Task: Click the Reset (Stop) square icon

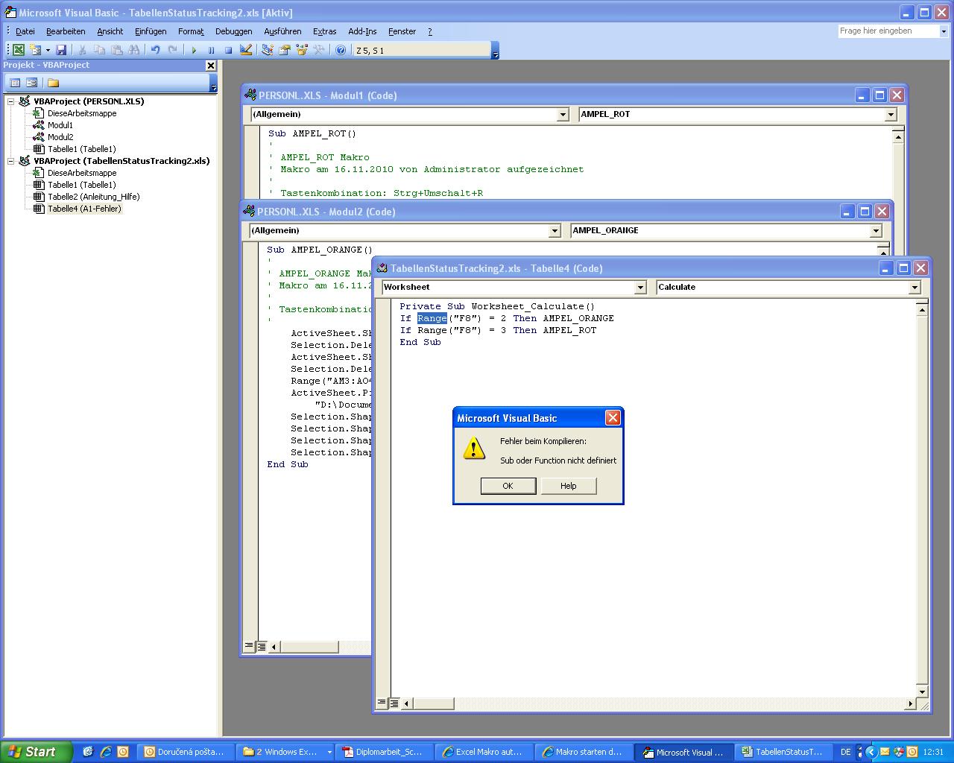Action: coord(228,50)
